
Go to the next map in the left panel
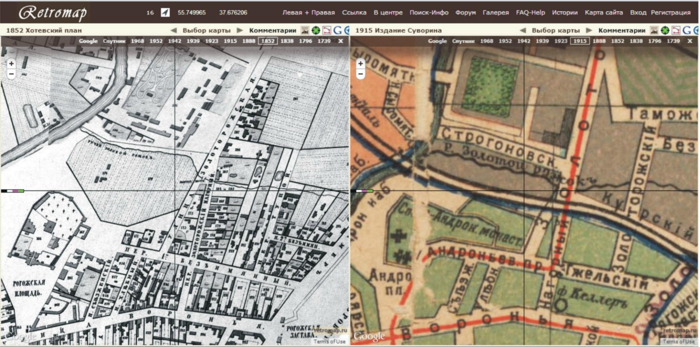point(239,30)
